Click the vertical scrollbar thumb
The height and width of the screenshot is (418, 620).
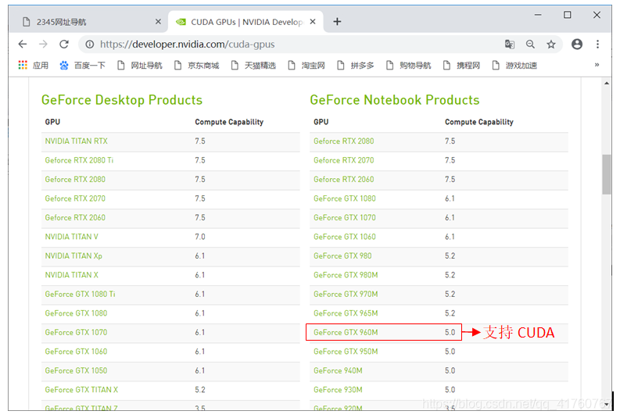[606, 174]
